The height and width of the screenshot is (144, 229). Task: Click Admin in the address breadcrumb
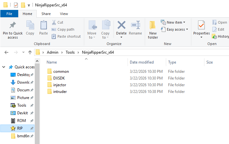tap(53, 52)
